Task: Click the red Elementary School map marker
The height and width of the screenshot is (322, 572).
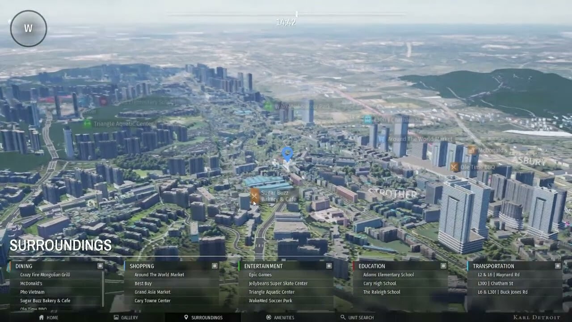Action: click(x=103, y=101)
